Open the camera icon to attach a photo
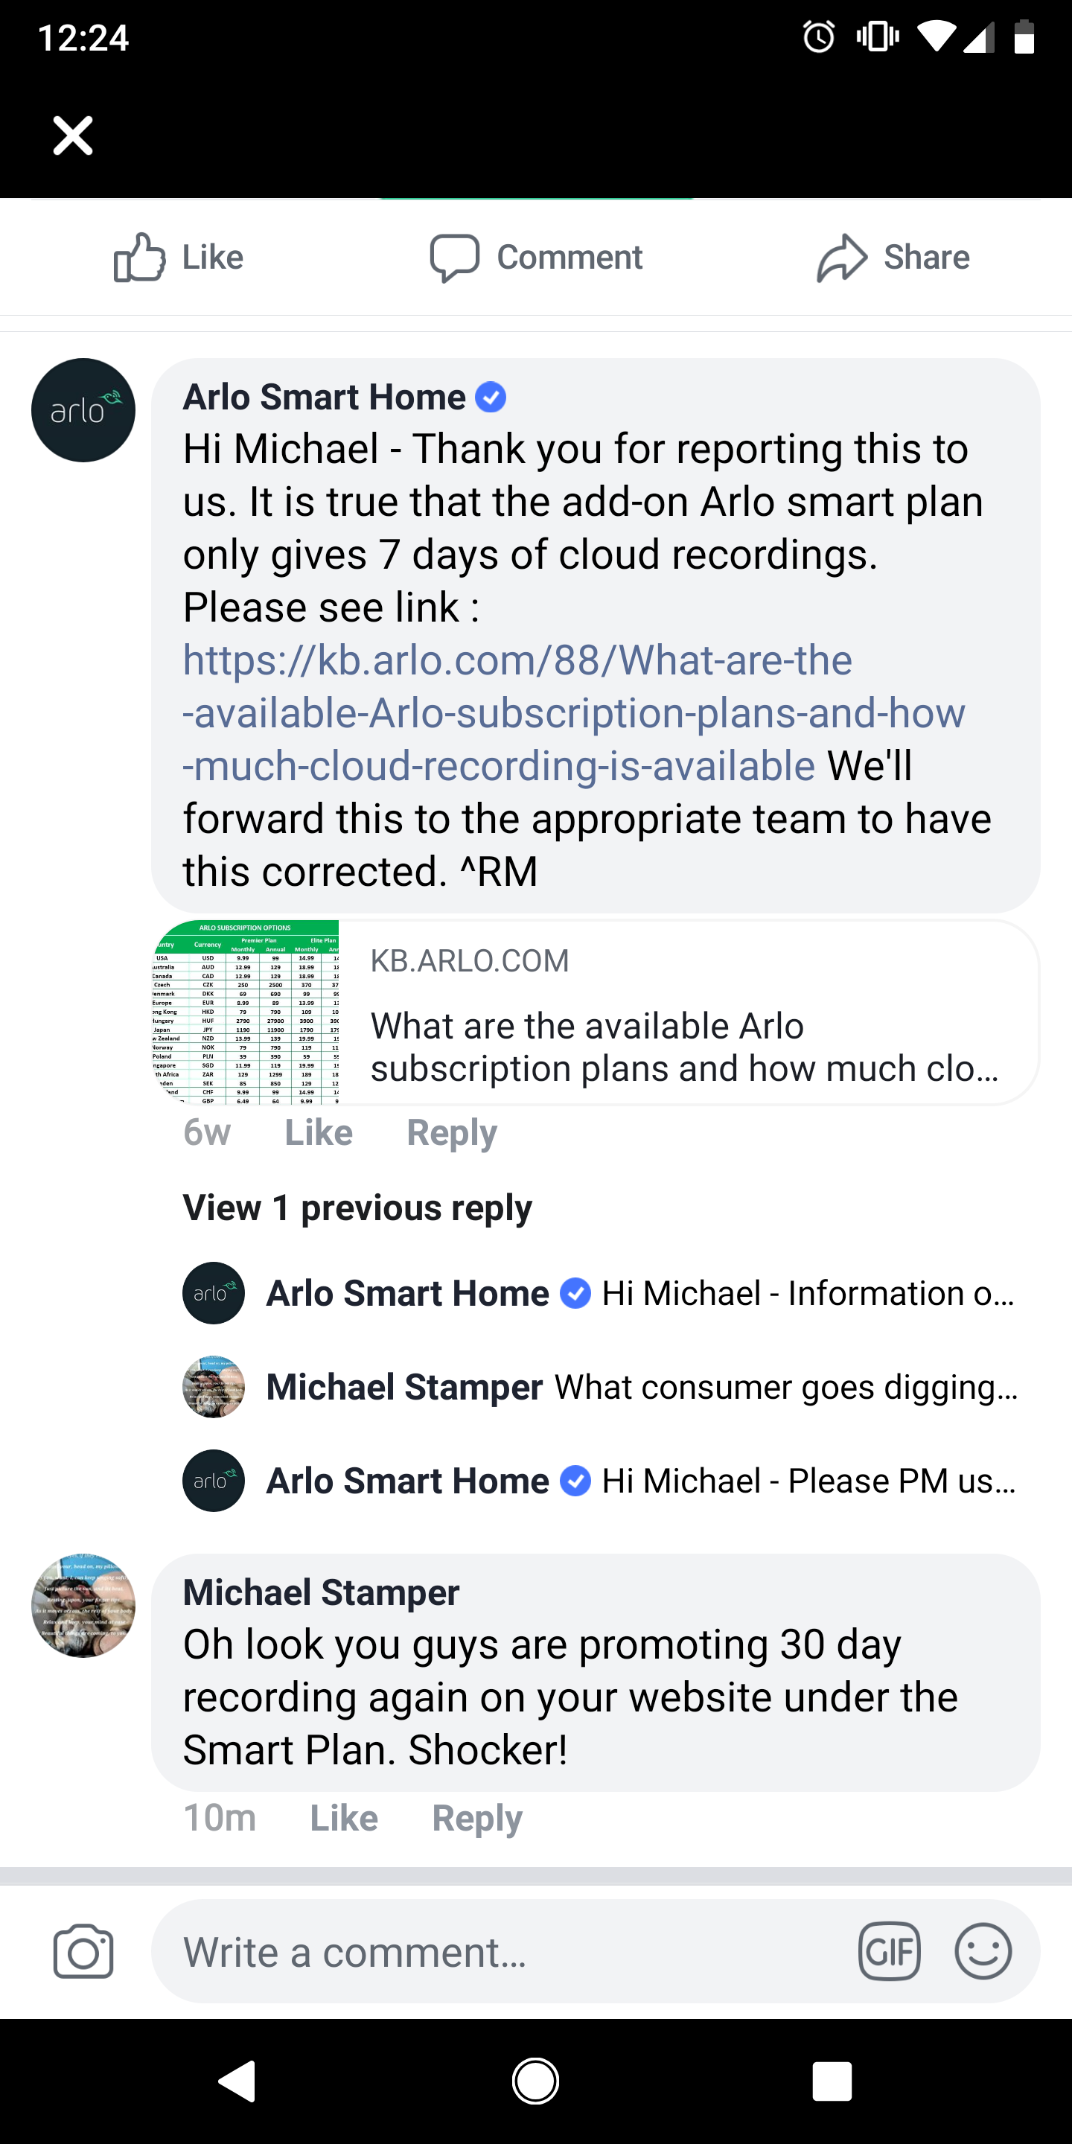This screenshot has height=2144, width=1072. [83, 1951]
